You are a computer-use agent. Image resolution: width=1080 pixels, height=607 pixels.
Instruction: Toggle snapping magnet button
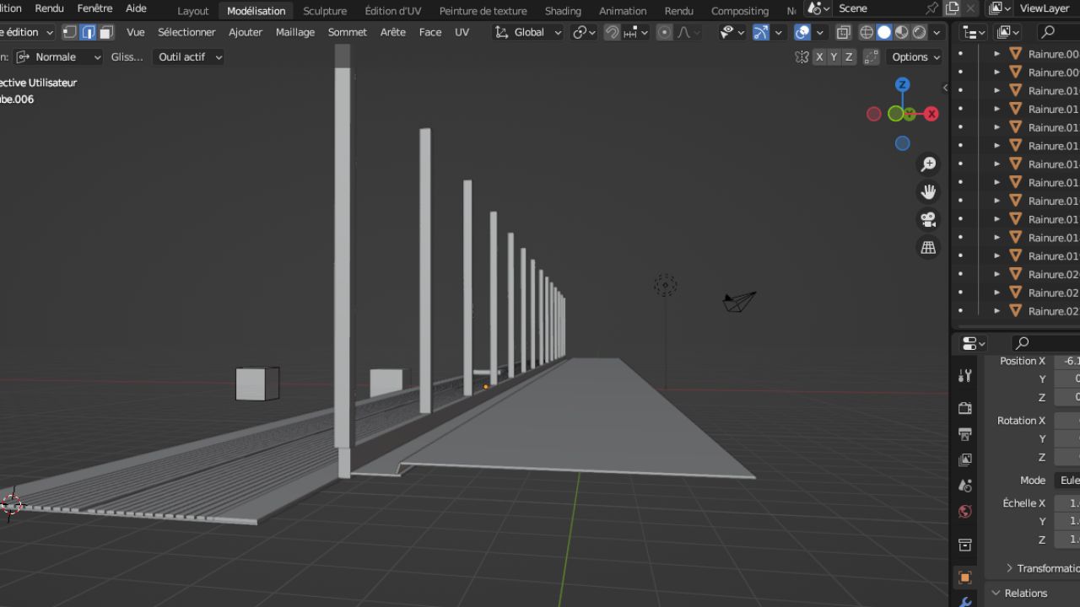click(613, 32)
